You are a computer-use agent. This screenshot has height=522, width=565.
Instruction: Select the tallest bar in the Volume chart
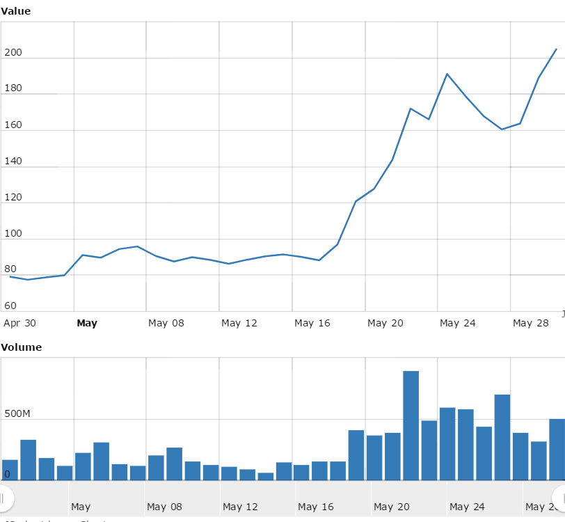pos(411,425)
